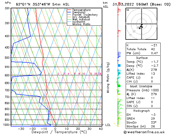This screenshot has width=173, height=134.
Task: Click the 850 hPa pressure level label
Action: click(8, 109)
